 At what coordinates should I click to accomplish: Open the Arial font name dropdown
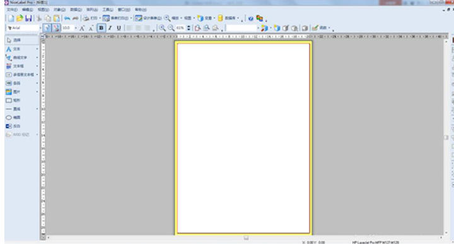[x=24, y=28]
